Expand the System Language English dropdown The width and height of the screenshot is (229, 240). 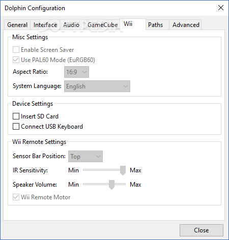pyautogui.click(x=97, y=86)
